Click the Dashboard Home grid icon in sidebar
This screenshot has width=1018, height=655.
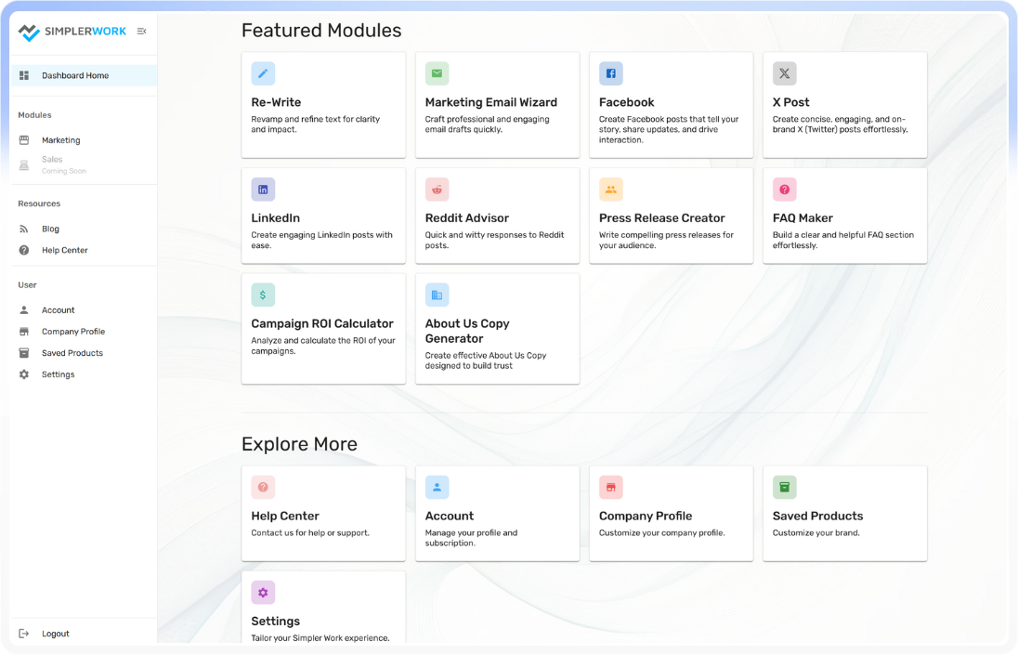tap(24, 75)
